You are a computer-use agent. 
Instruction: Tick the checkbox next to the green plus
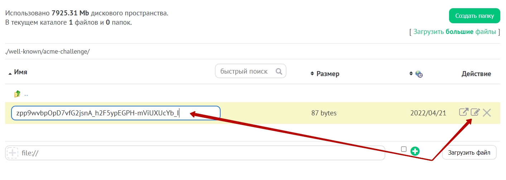coord(404,149)
